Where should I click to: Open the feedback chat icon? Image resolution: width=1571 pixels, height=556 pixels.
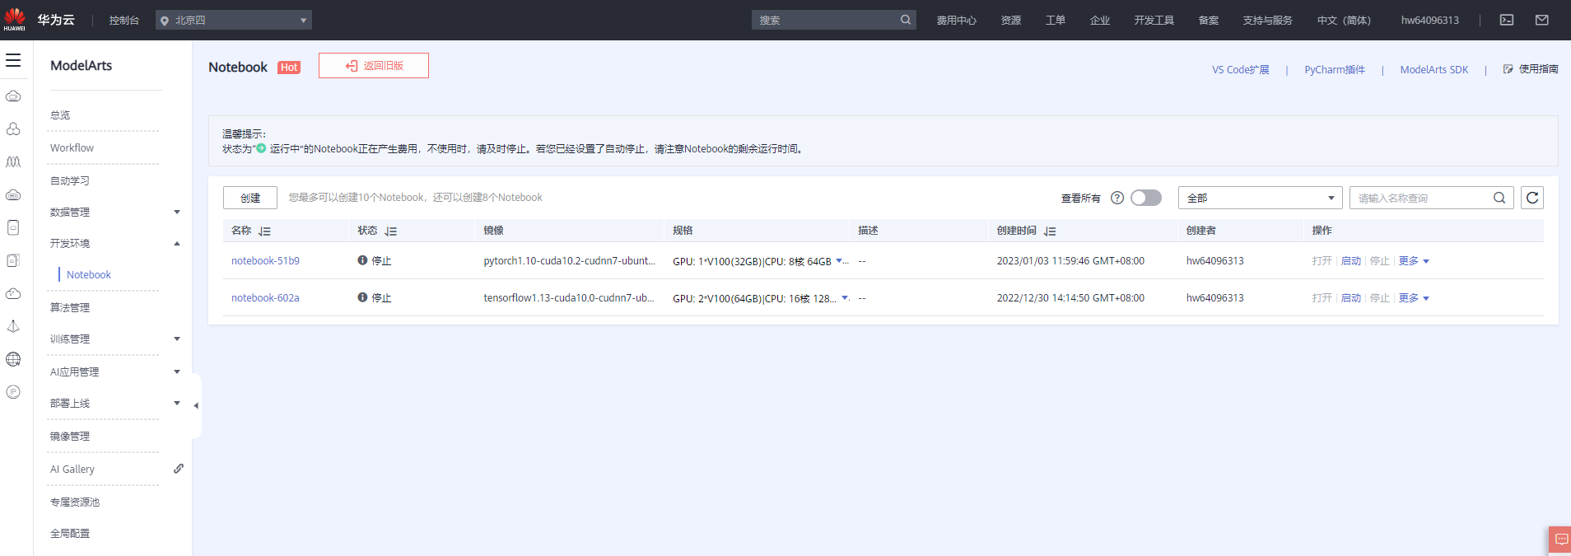[1561, 540]
